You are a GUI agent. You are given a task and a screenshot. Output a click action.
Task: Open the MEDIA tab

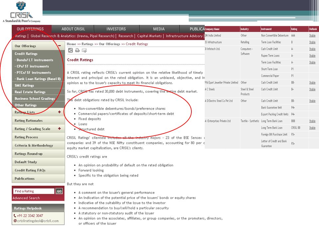point(159,29)
